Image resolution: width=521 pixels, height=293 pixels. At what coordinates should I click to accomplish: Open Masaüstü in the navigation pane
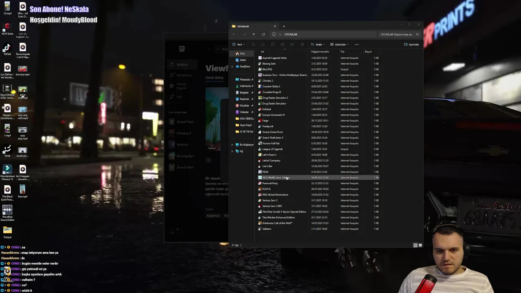click(244, 79)
